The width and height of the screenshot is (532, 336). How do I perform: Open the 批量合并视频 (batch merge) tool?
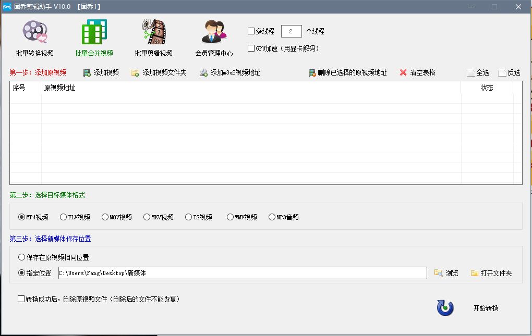point(94,36)
